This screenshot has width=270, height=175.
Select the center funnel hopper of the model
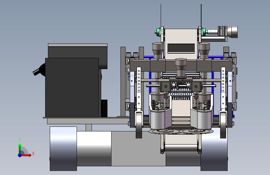point(181,67)
